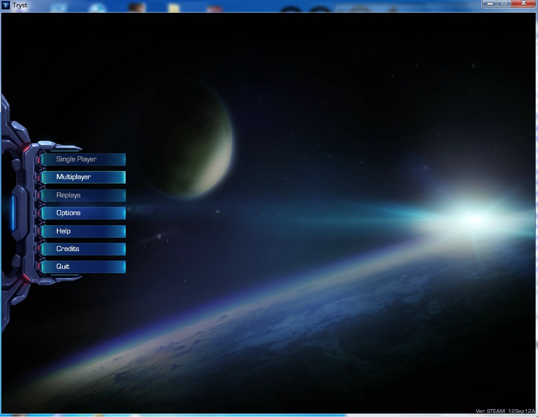Click the upper red light on the frame

click(x=26, y=148)
